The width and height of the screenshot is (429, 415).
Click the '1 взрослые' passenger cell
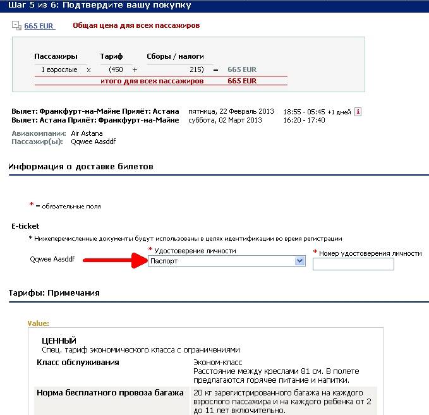click(x=59, y=69)
